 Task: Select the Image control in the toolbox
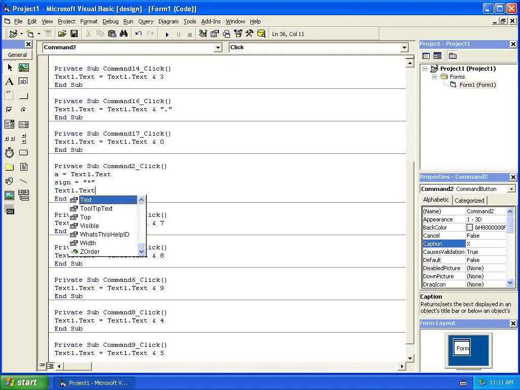pyautogui.click(x=10, y=196)
